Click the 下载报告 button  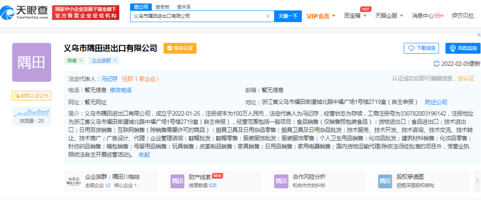click(421, 48)
